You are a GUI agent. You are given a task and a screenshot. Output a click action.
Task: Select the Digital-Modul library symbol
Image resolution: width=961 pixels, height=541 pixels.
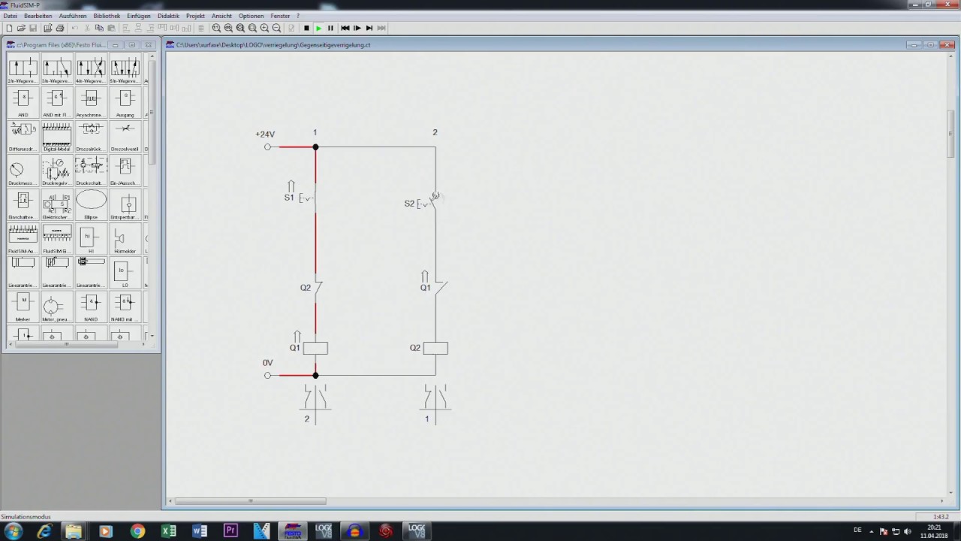click(x=56, y=138)
